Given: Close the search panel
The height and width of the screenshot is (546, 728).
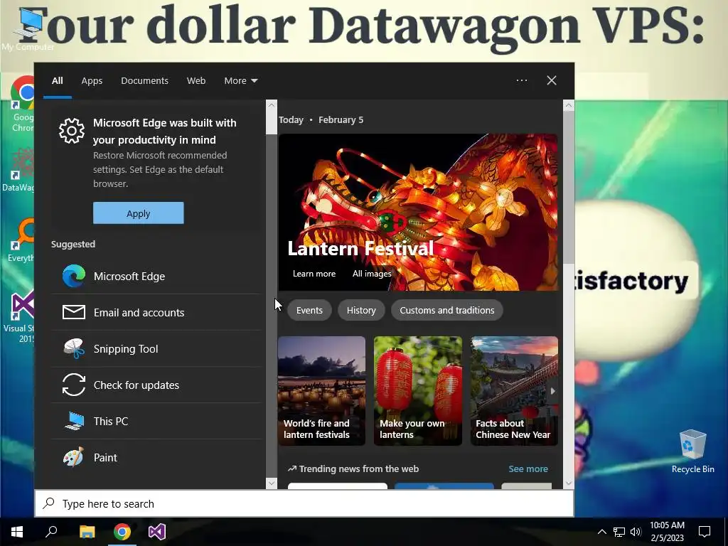Looking at the screenshot, I should click(552, 80).
